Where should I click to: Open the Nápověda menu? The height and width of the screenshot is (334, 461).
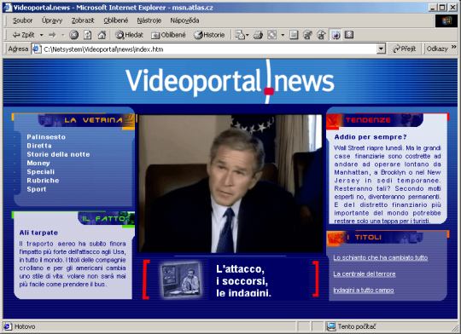(184, 20)
